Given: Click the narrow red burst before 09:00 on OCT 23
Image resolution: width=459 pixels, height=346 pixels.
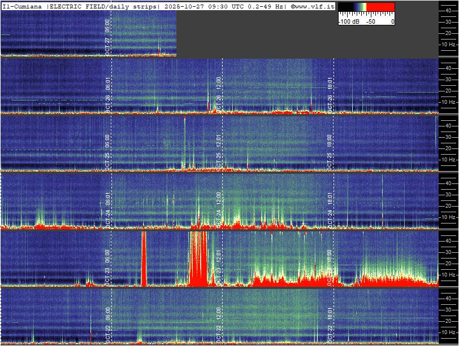Looking at the screenshot, I should 144,258.
